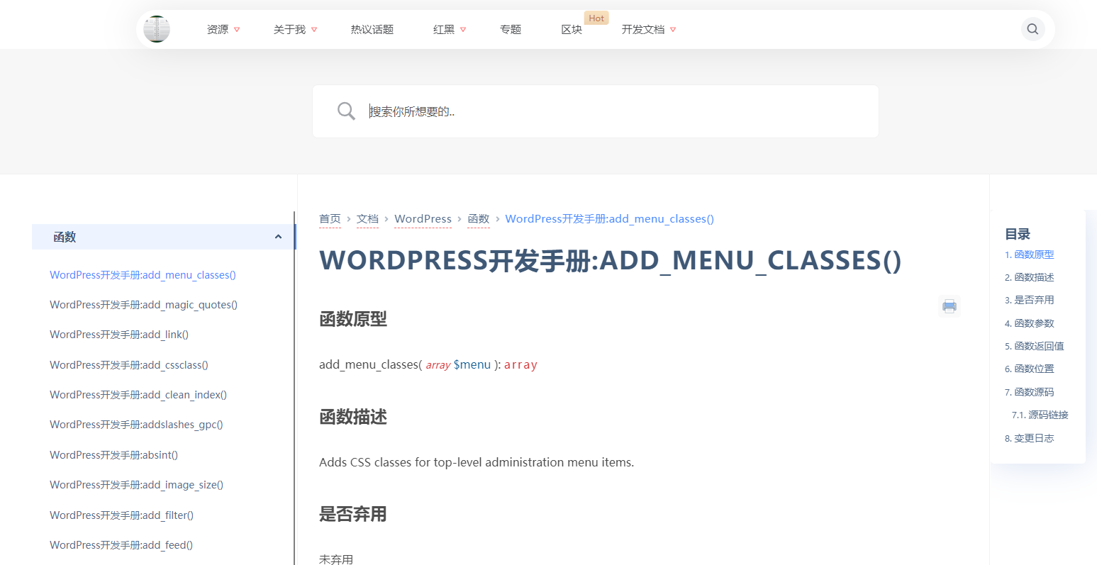Click the magnifier icon in search box
The width and height of the screenshot is (1097, 565).
[x=346, y=111]
